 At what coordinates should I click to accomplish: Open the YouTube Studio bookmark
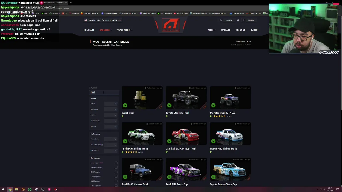(181, 13)
